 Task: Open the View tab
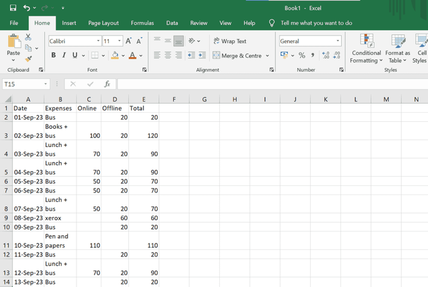pos(226,23)
